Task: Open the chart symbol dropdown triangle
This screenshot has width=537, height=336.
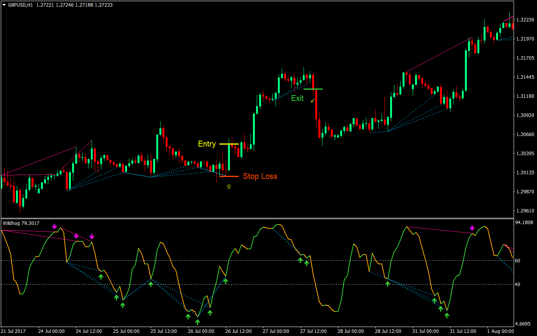Action: click(x=4, y=5)
